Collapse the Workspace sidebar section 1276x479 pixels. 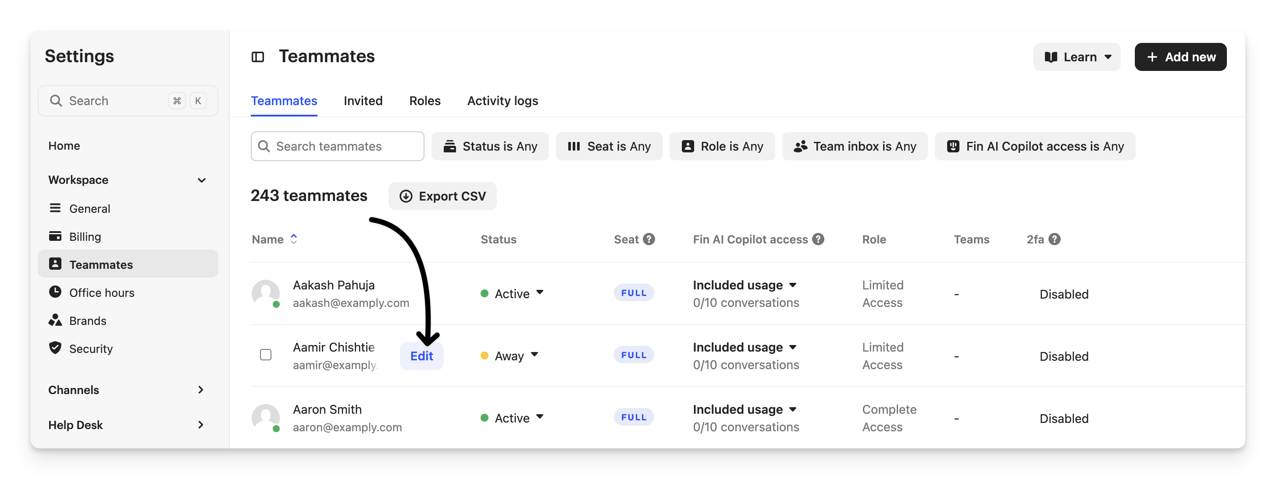201,180
